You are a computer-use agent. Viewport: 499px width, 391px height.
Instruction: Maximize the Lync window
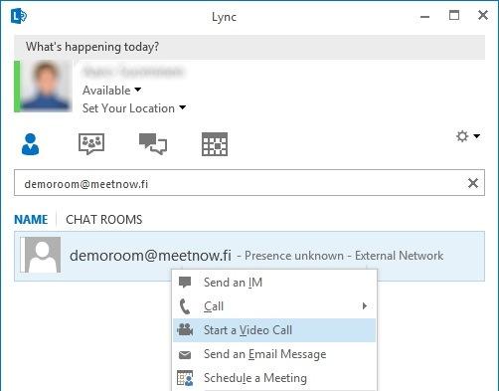[454, 15]
